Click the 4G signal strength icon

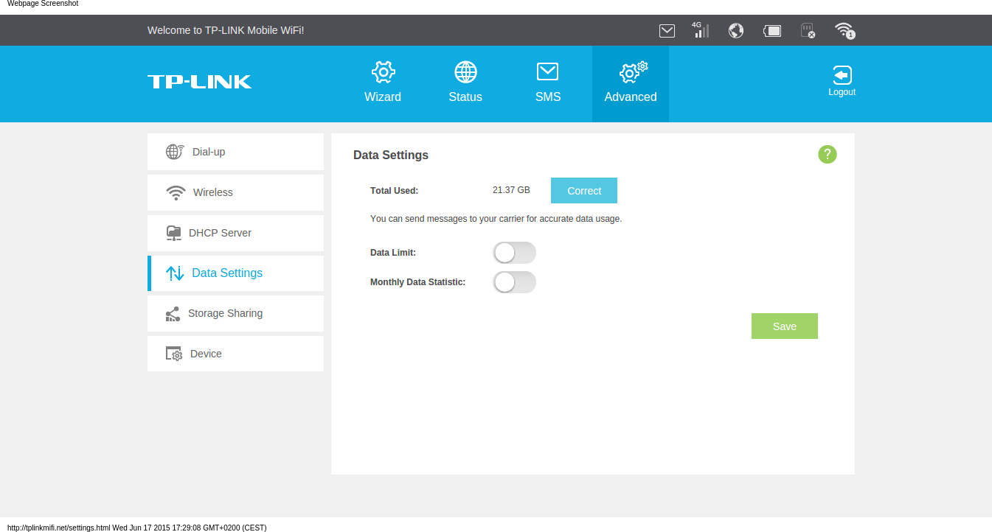700,30
